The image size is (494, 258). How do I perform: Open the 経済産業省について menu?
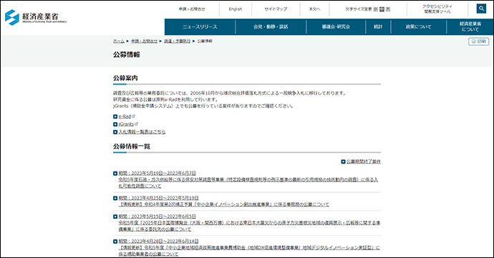pyautogui.click(x=470, y=26)
